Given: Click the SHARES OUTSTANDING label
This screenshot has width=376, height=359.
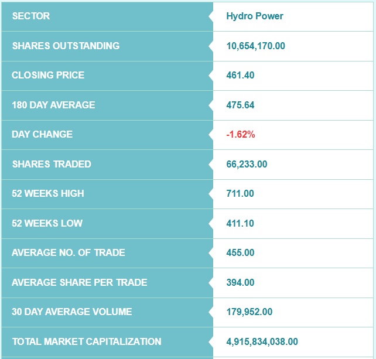Looking at the screenshot, I should pyautogui.click(x=66, y=46).
